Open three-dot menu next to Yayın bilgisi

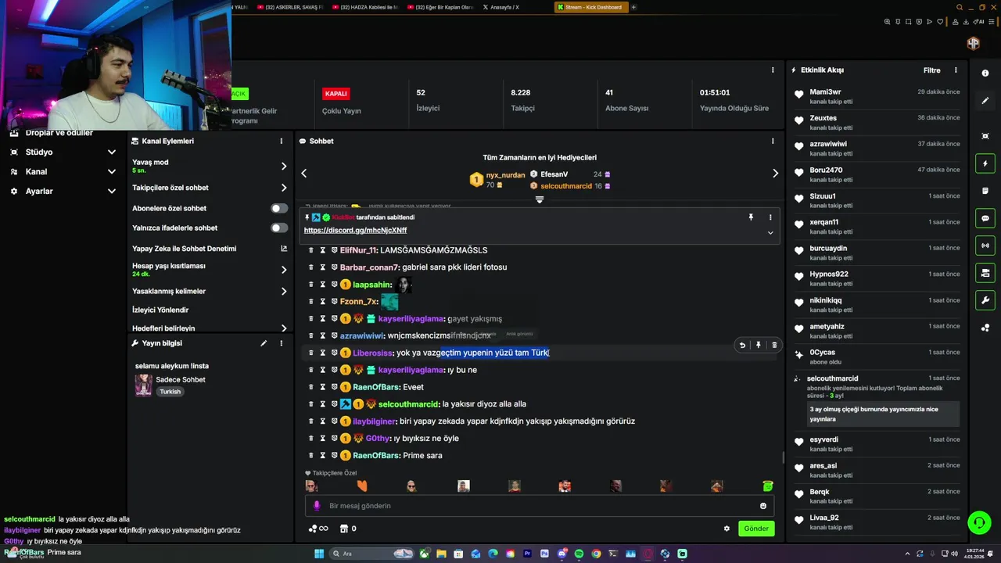[282, 343]
